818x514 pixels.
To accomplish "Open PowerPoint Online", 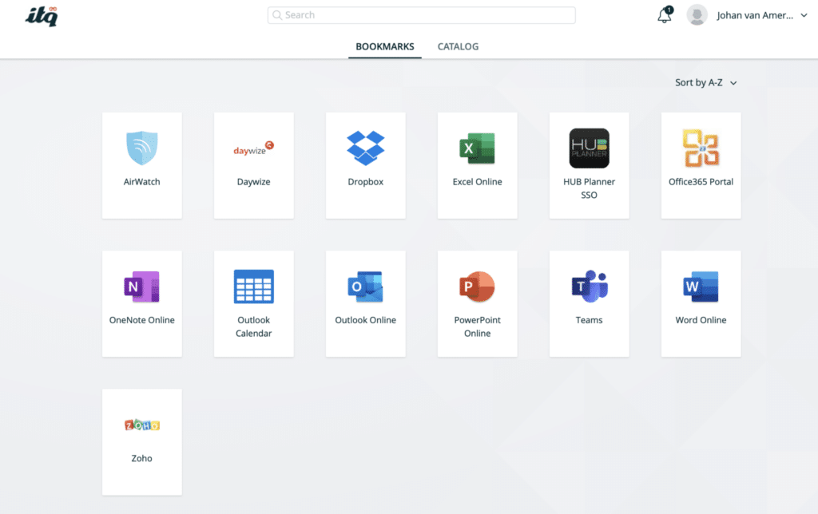I will [x=477, y=287].
